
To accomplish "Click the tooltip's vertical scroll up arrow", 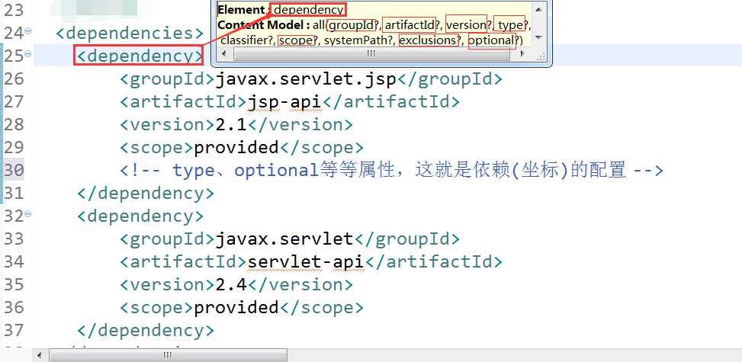I will (x=538, y=9).
